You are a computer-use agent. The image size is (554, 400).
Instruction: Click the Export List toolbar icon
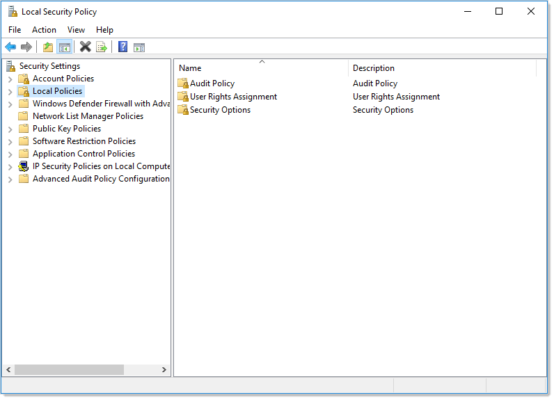tap(102, 47)
